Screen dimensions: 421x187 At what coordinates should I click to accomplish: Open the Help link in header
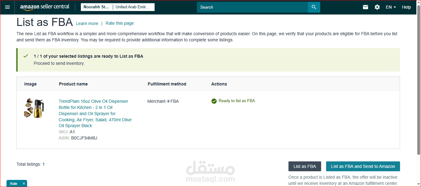pos(406,7)
